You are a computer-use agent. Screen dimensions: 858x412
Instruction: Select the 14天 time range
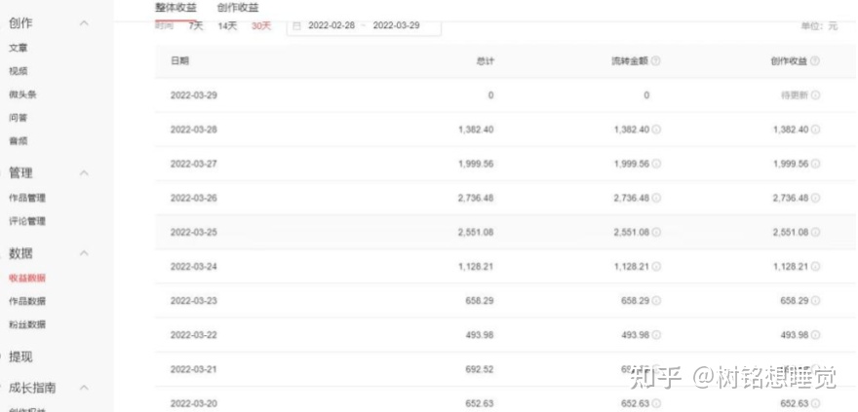[227, 26]
